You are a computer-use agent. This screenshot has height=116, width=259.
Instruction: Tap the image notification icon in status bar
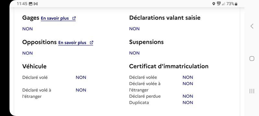(x=30, y=4)
